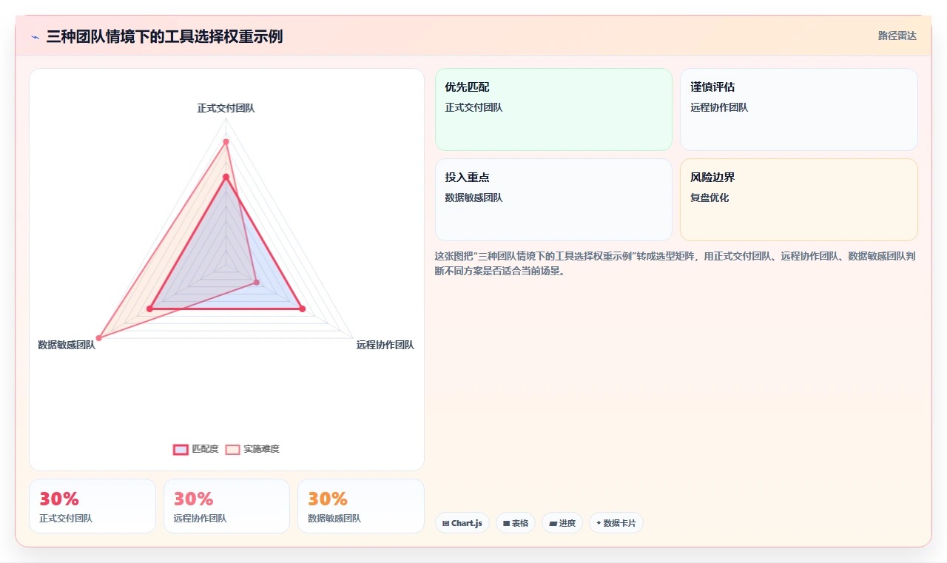
Task: Select the 进度 tag label
Action: tap(567, 523)
